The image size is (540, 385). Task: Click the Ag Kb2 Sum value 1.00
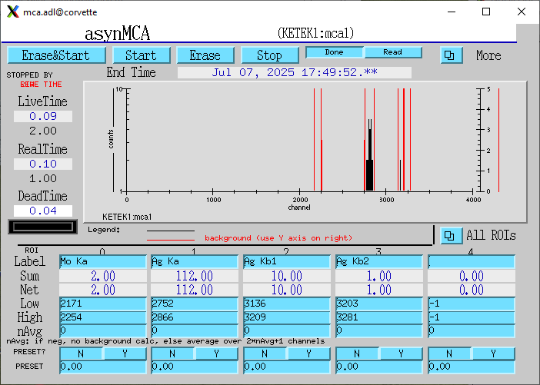[x=379, y=277]
